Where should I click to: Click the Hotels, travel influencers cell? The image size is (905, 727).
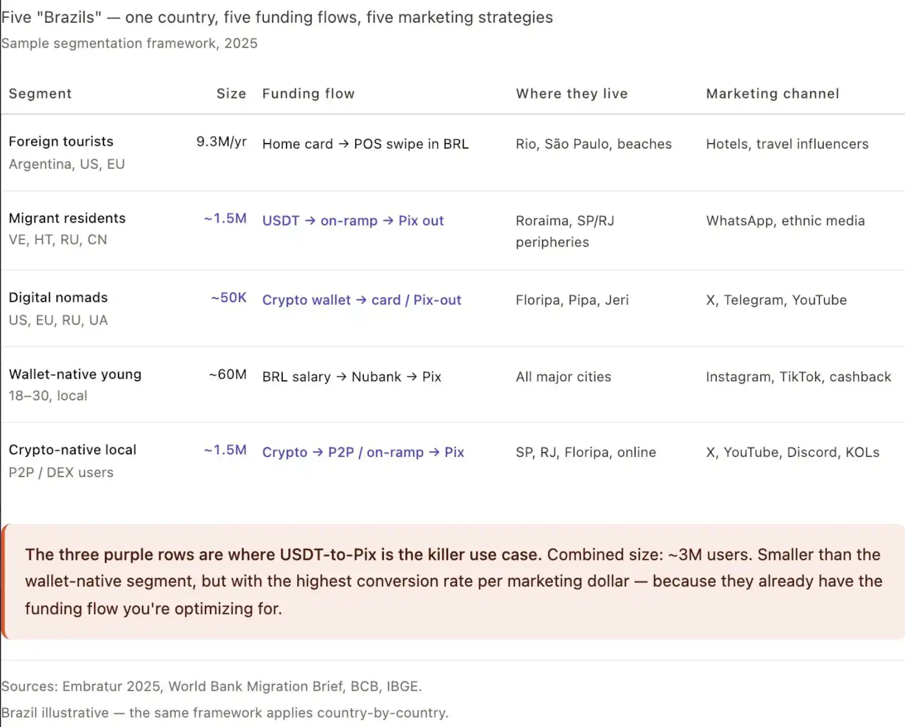(787, 144)
